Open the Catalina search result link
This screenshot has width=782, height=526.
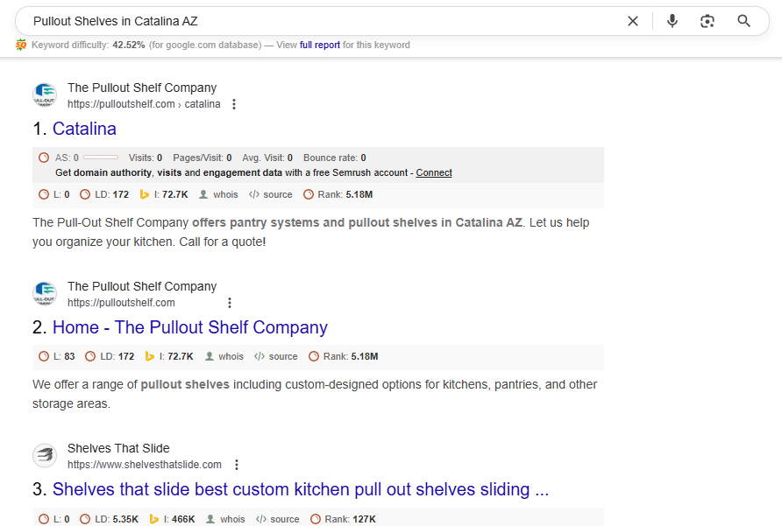(84, 129)
